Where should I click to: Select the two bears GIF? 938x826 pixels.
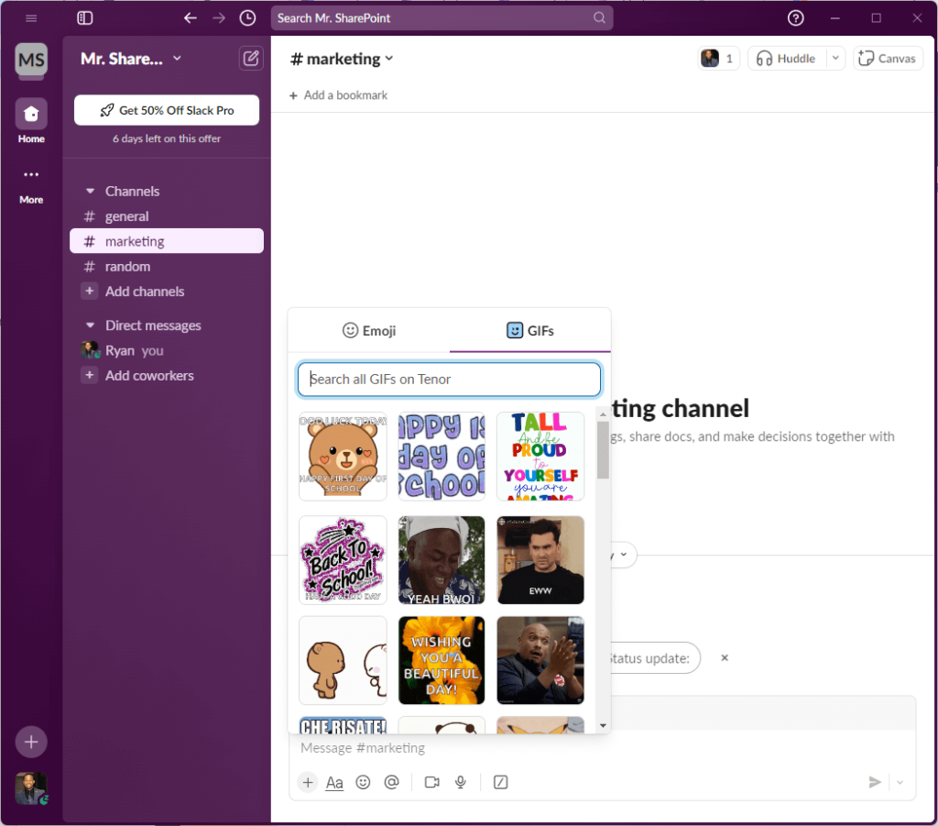[x=343, y=660]
